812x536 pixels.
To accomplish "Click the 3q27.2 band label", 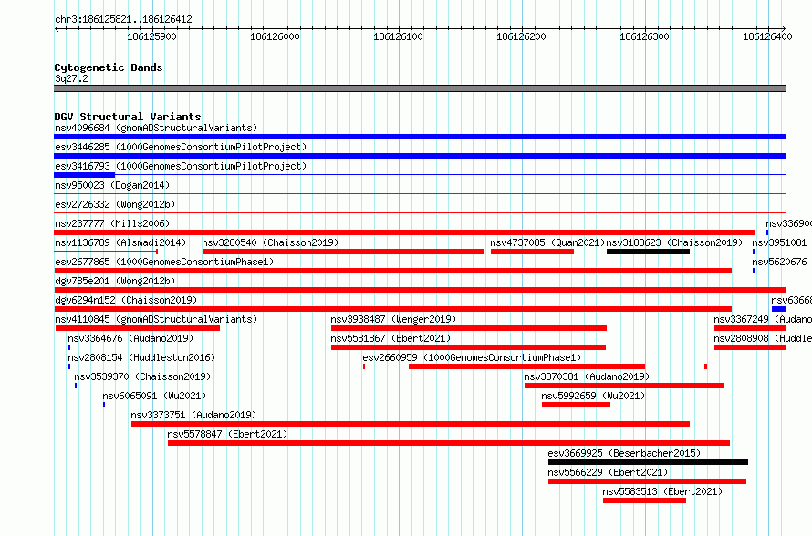I will (71, 78).
